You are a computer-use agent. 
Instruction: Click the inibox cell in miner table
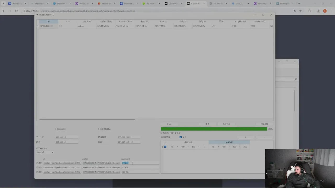pos(87,26)
